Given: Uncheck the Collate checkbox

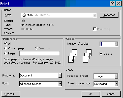Looking at the screenshot, I should [101, 53].
